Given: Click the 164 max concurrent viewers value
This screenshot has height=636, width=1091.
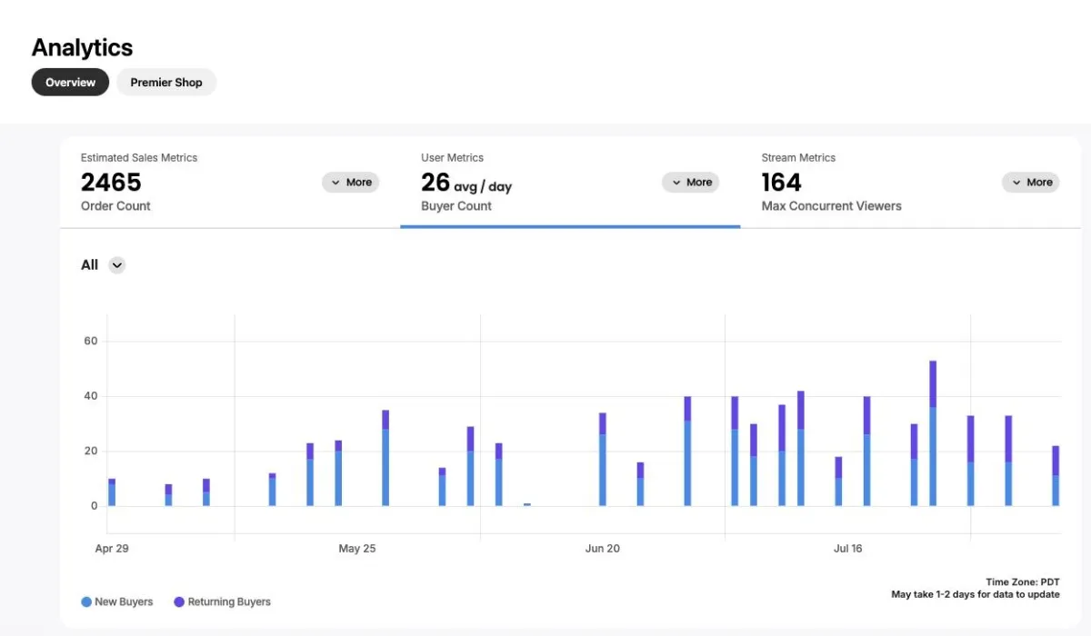Looking at the screenshot, I should coord(782,183).
